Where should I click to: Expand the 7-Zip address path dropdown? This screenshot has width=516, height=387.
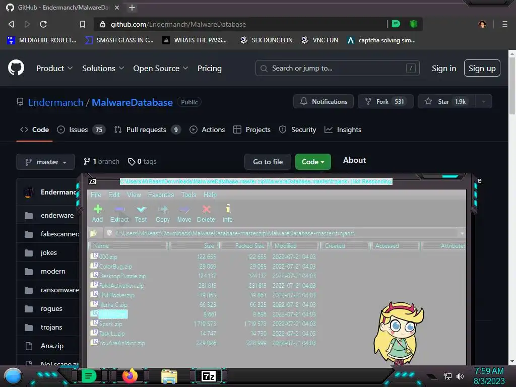462,233
